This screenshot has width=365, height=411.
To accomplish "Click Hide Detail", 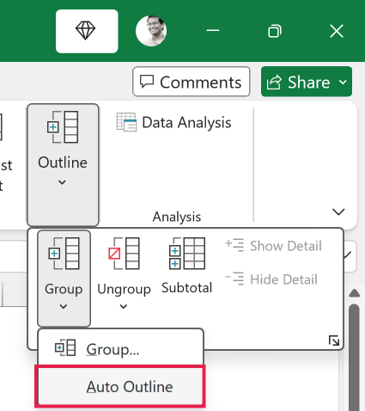I will tap(271, 279).
